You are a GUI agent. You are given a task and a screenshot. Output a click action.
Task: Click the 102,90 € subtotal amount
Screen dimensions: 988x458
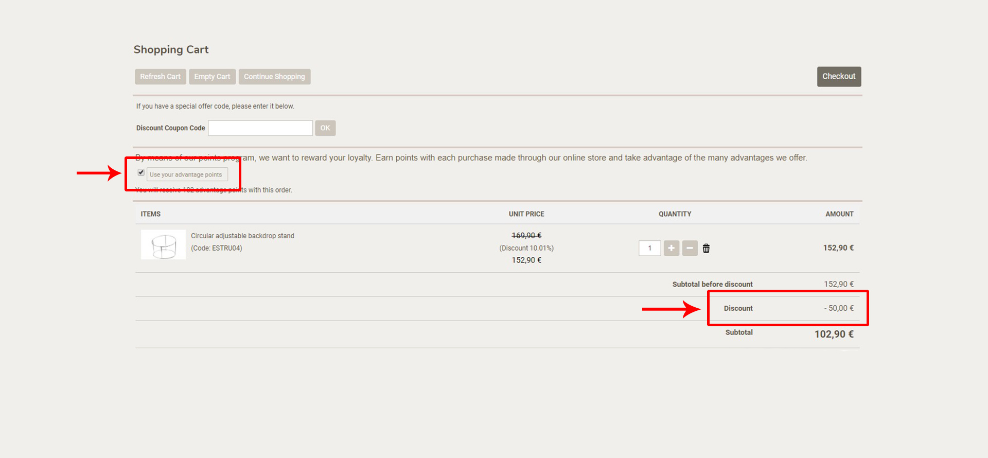(x=834, y=334)
